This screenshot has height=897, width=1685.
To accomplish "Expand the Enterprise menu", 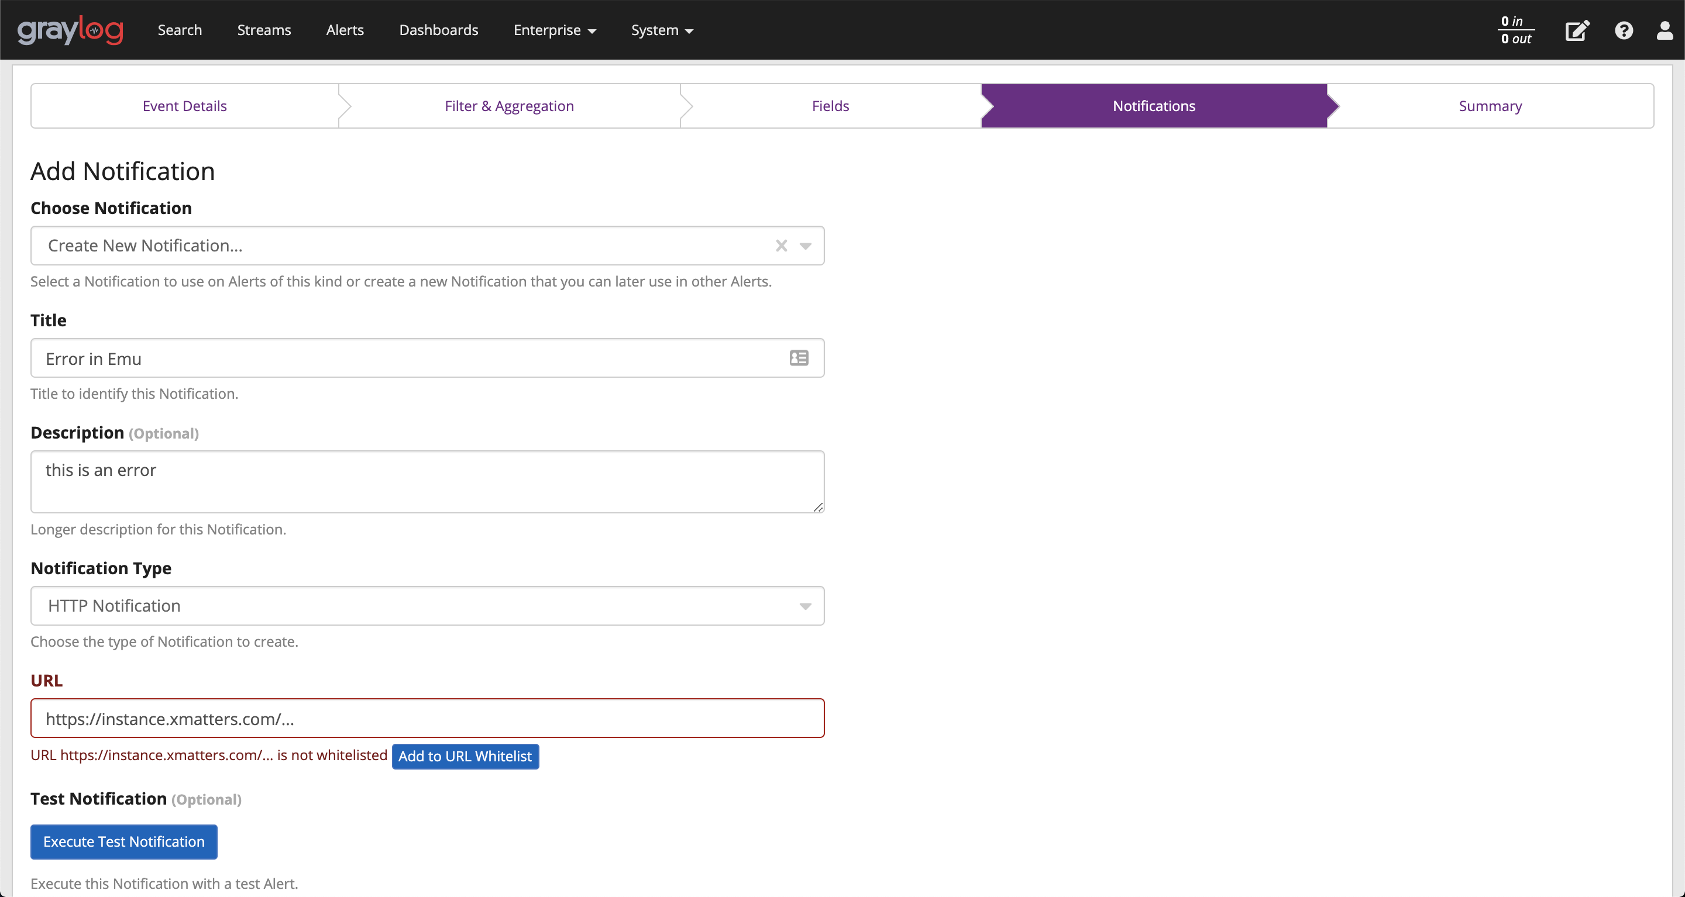I will click(554, 30).
